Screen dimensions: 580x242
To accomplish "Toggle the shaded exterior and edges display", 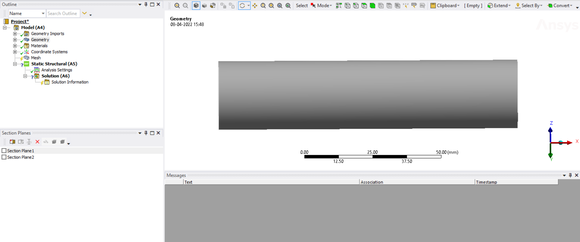I will 196,5.
